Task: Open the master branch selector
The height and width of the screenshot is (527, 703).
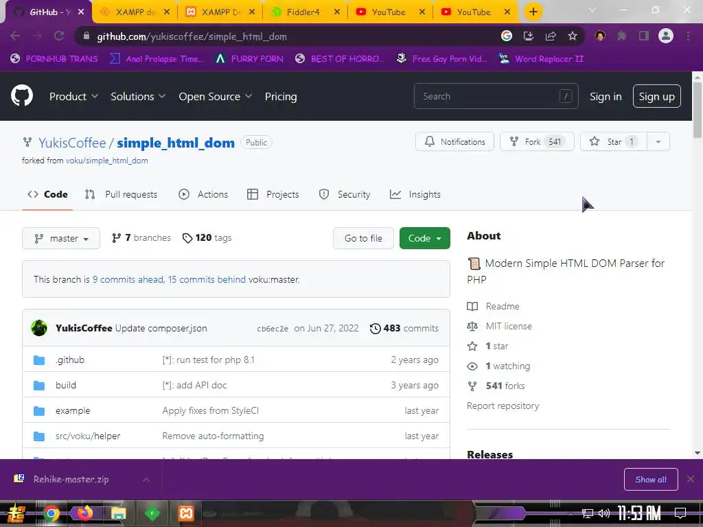Action: (61, 238)
